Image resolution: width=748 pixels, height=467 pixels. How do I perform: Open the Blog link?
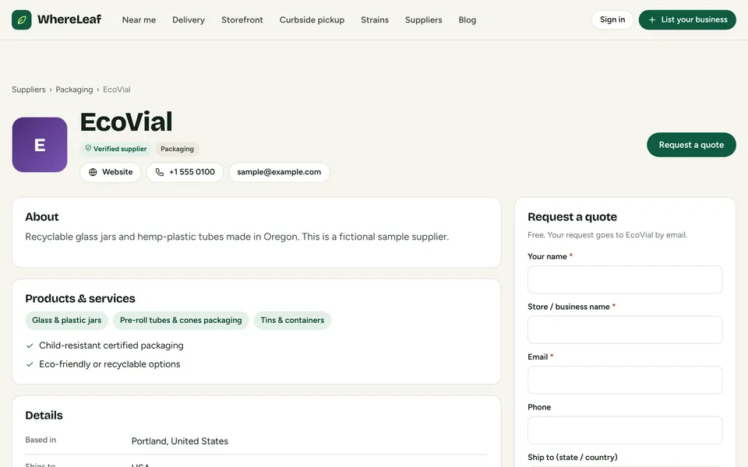467,19
